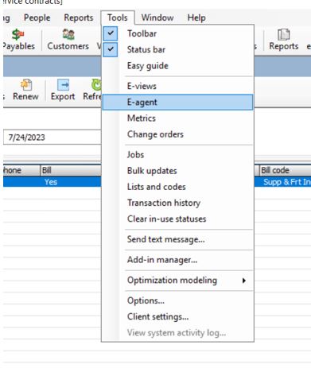Click the Reports toolbar icon
311x368 pixels.
pos(283,40)
